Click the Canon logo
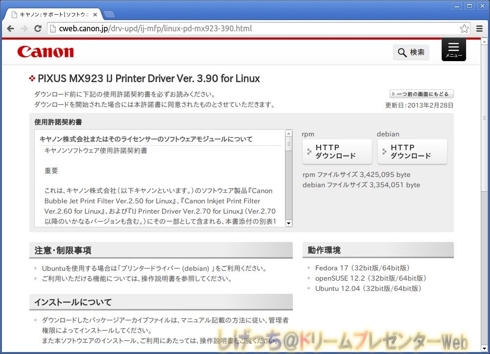The image size is (490, 354). tap(45, 52)
